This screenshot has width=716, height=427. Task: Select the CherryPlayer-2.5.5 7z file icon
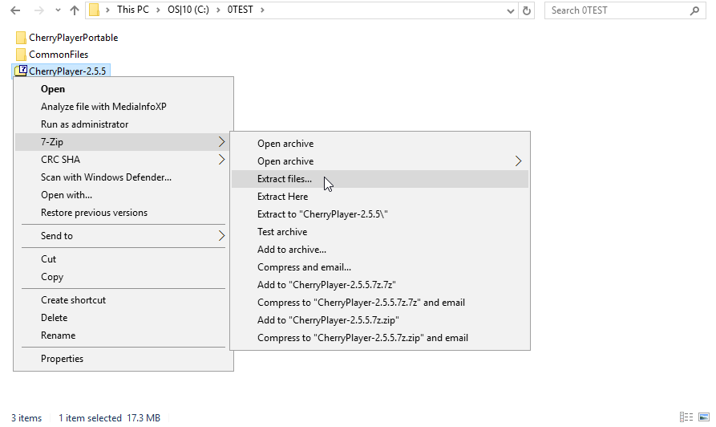coord(21,71)
